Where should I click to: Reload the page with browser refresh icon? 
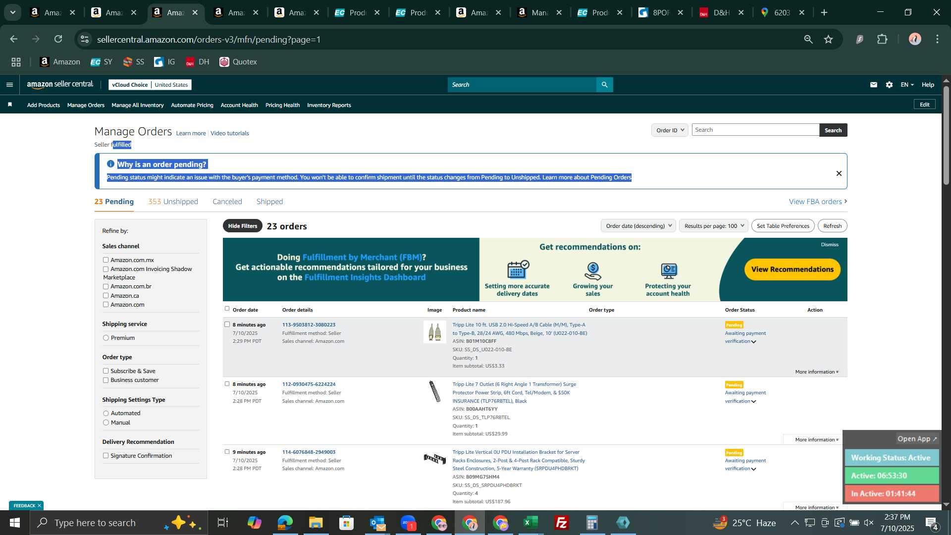[58, 39]
